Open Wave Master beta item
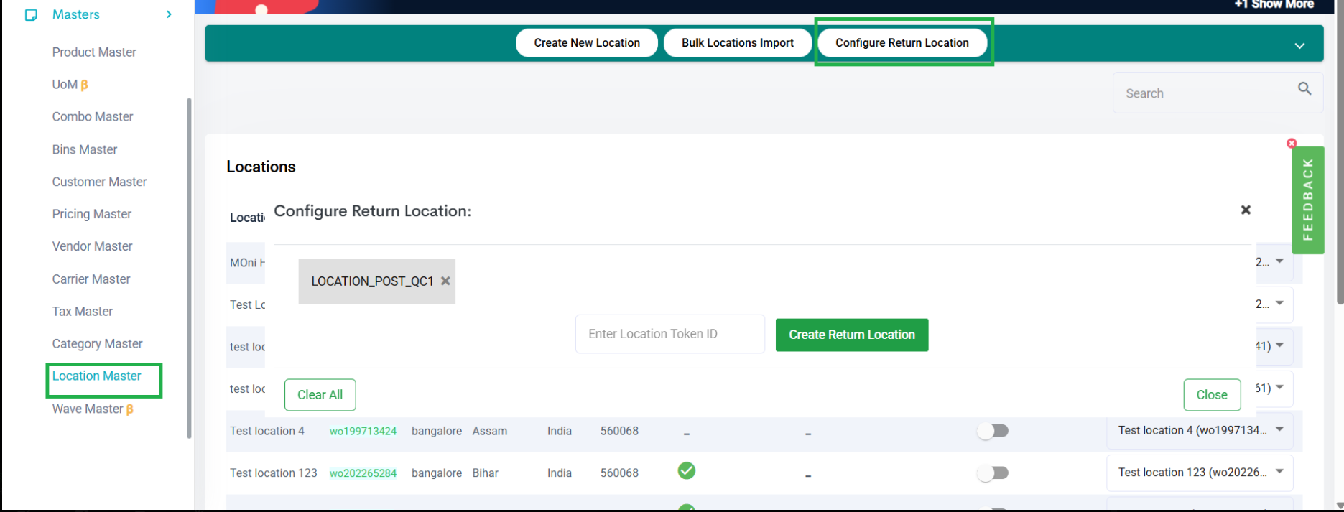 tap(93, 409)
